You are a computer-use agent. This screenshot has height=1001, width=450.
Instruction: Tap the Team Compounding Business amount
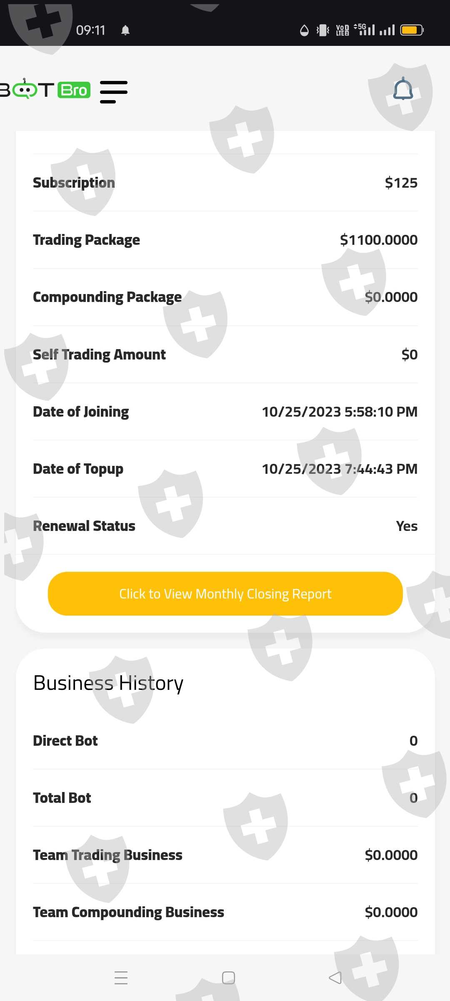pyautogui.click(x=391, y=912)
